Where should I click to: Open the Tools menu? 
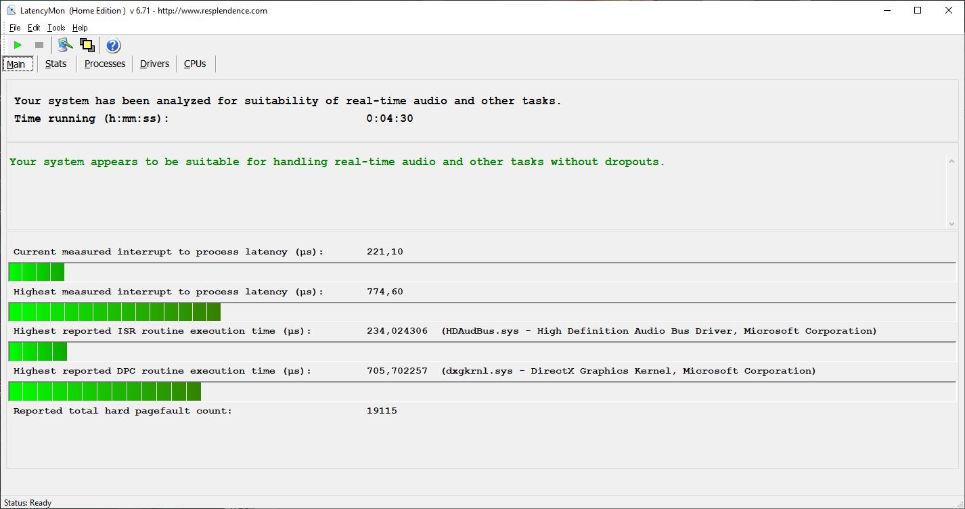[x=56, y=28]
